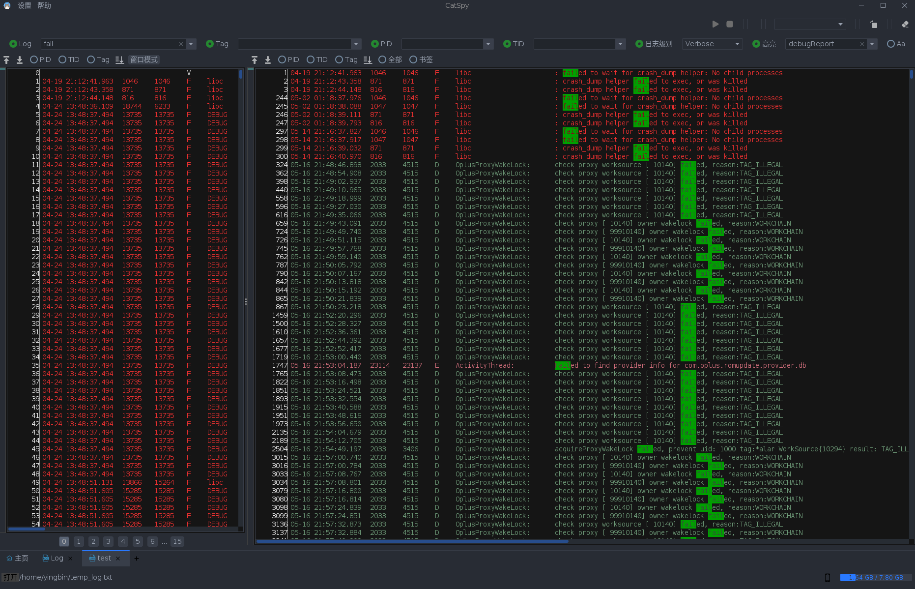Click the memory usage bar 1.64 GB / 7.80 GB

pyautogui.click(x=876, y=577)
